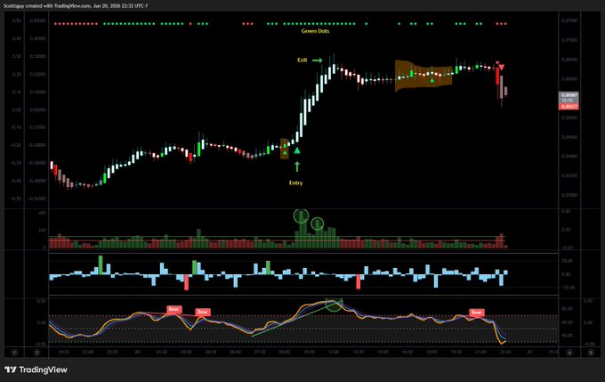This screenshot has width=605, height=382.
Task: Click the 18:00 time axis label
Action: [x=432, y=353]
